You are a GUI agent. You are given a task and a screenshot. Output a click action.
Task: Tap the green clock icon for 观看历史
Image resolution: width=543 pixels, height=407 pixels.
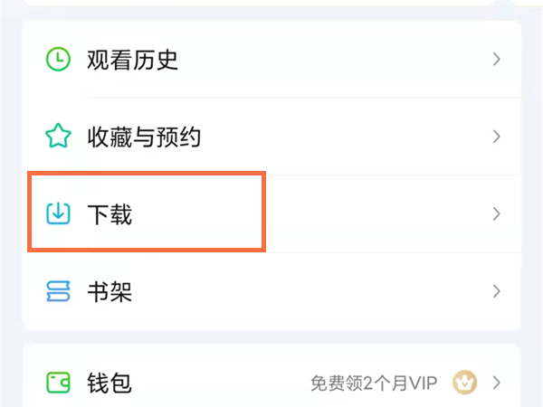[x=58, y=60]
